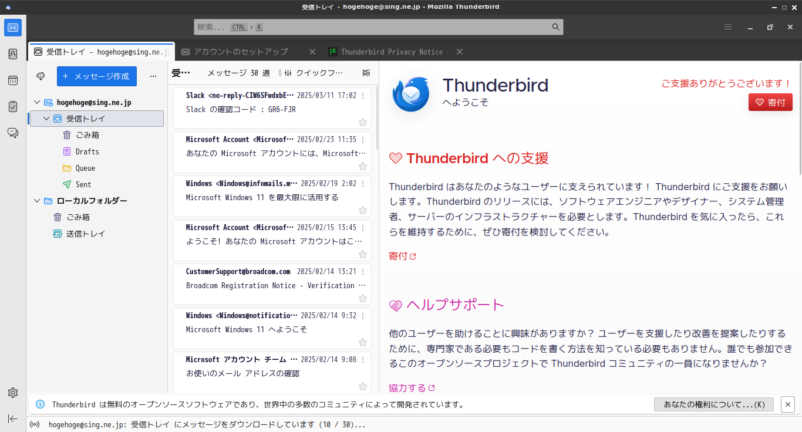Open Thunderbird settings gear
The height and width of the screenshot is (432, 802).
coord(13,393)
